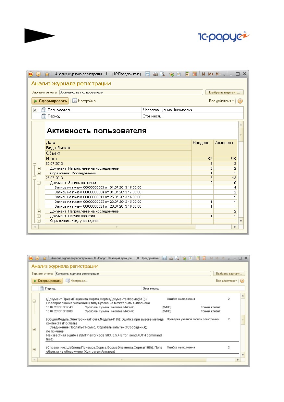This screenshot has height=402, width=284.
Task: Click the M+ memory button in upper window
Action: point(211,74)
